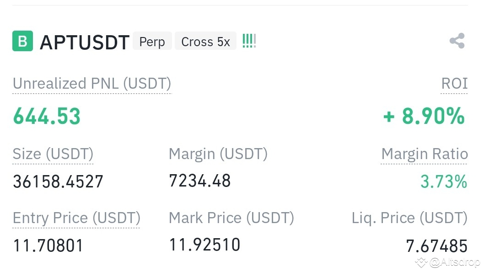
Task: Tap the green ADL indicator bars
Action: click(249, 41)
